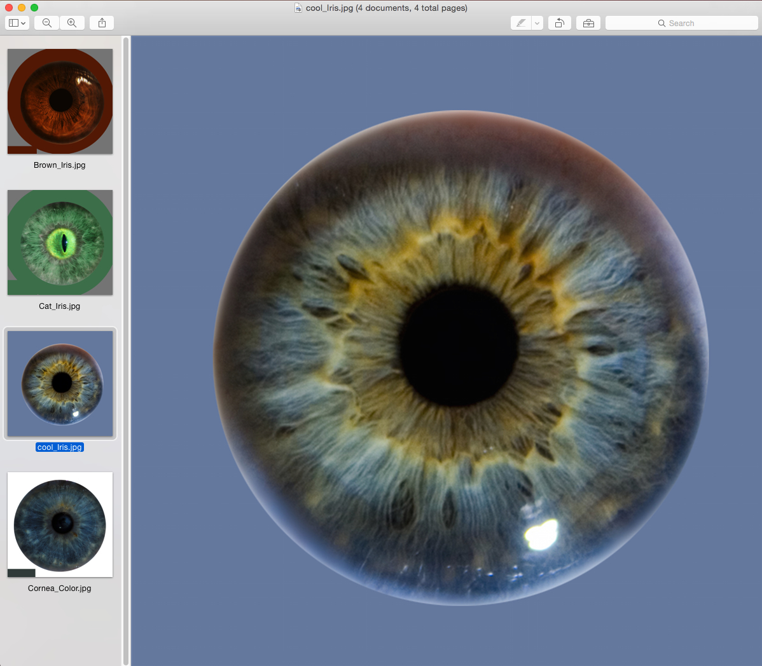
Task: Select the highlight markup tool
Action: (520, 23)
